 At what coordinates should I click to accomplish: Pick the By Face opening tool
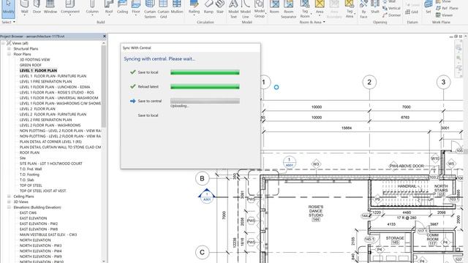click(x=363, y=9)
